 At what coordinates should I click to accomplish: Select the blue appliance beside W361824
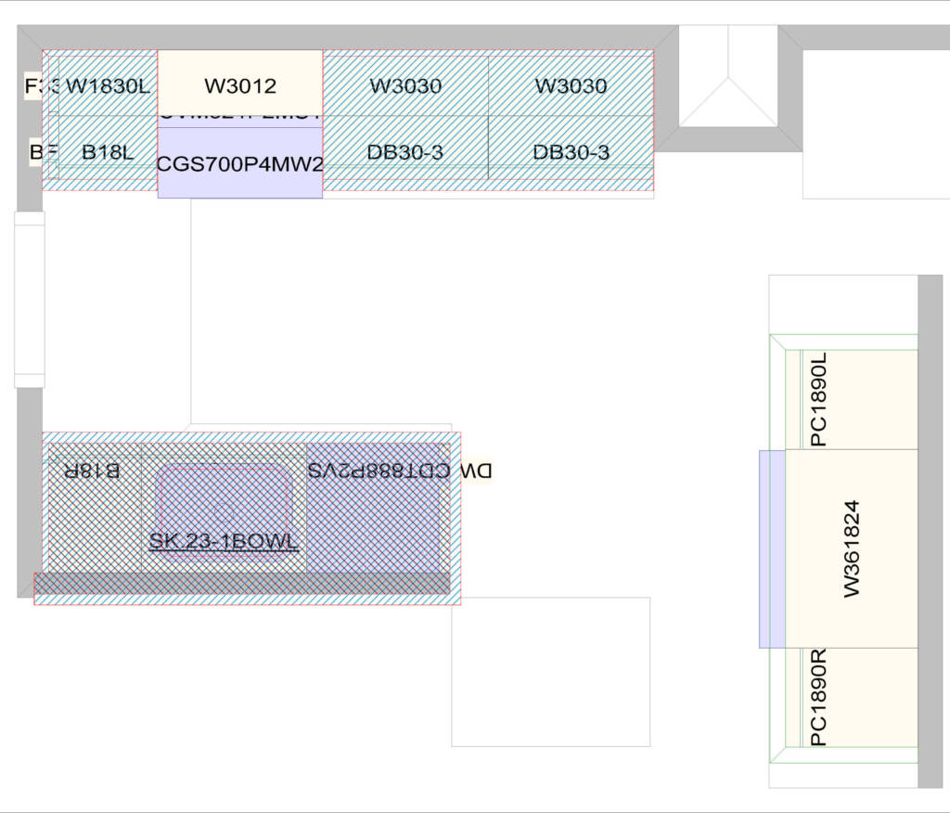[772, 548]
